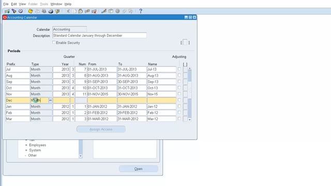Check the Adjusting box for Jul-13 row
331x186 pixels.
(179, 69)
